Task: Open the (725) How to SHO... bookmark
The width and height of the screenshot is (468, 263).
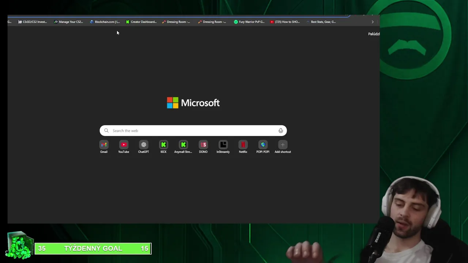Action: pos(285,22)
